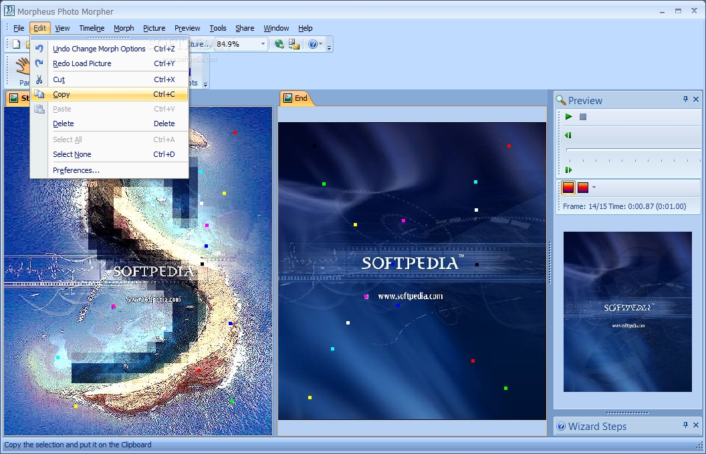706x454 pixels.
Task: Open the Help menu
Action: [x=306, y=28]
